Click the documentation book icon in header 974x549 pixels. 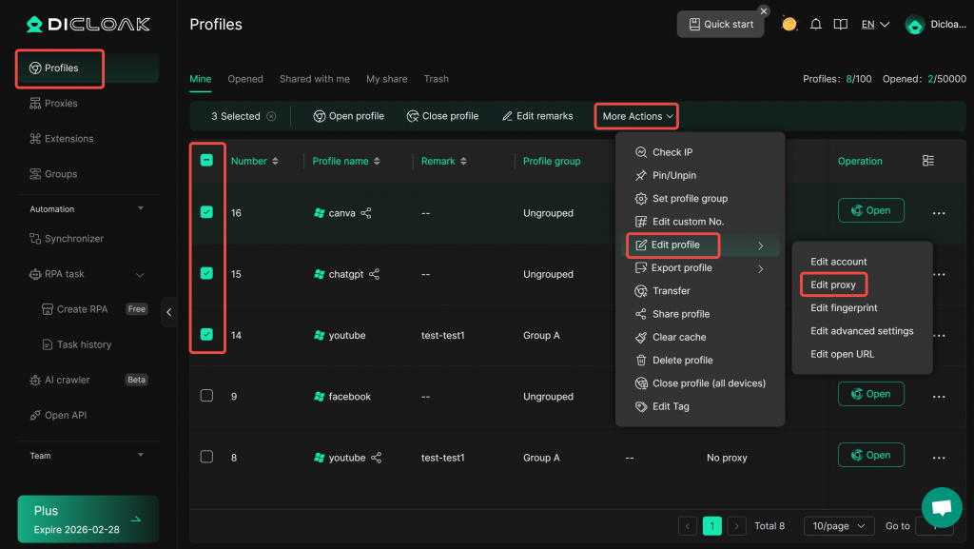(840, 24)
